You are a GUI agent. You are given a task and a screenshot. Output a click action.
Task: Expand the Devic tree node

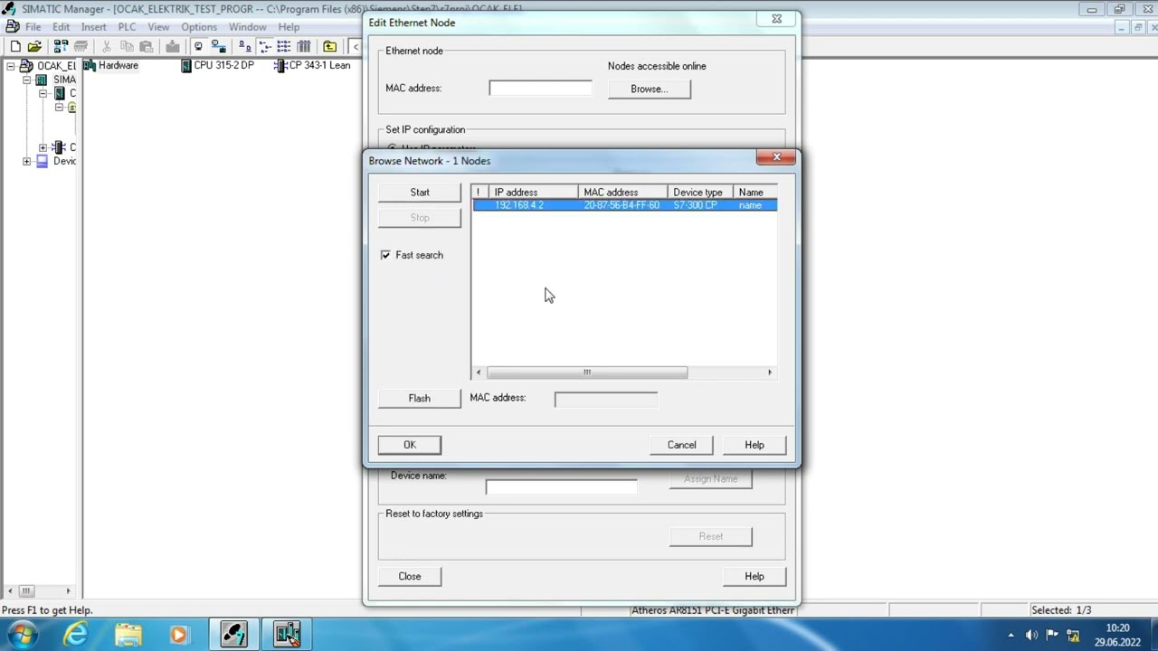click(x=27, y=161)
